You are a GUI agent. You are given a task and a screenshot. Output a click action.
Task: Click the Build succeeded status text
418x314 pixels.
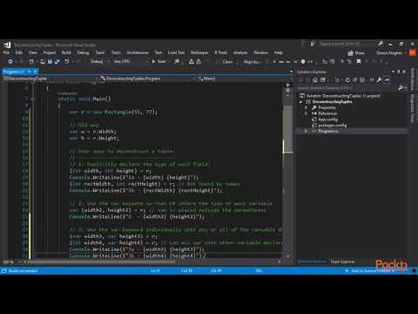tap(24, 270)
